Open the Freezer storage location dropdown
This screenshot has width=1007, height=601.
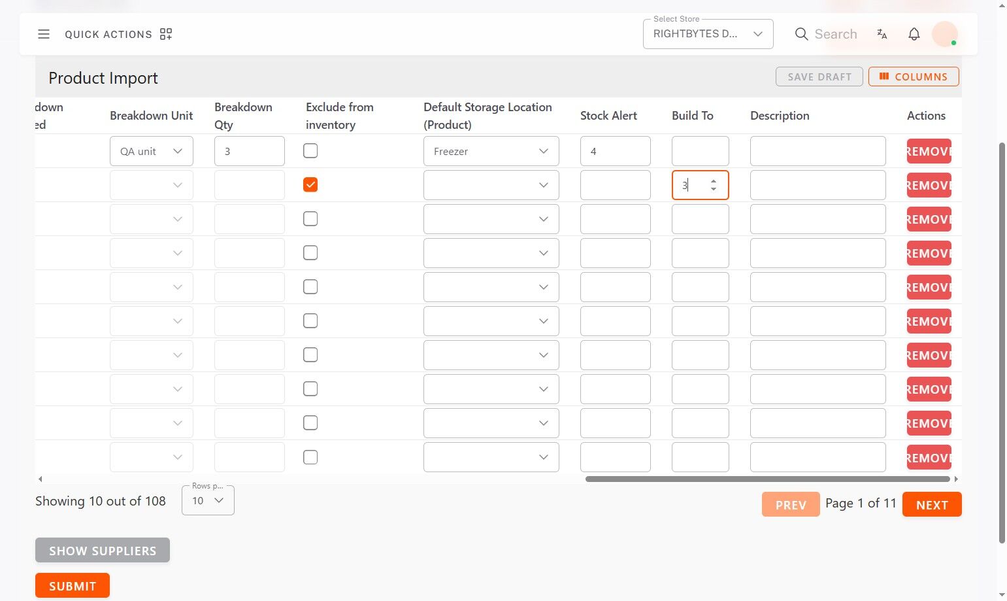pyautogui.click(x=491, y=151)
